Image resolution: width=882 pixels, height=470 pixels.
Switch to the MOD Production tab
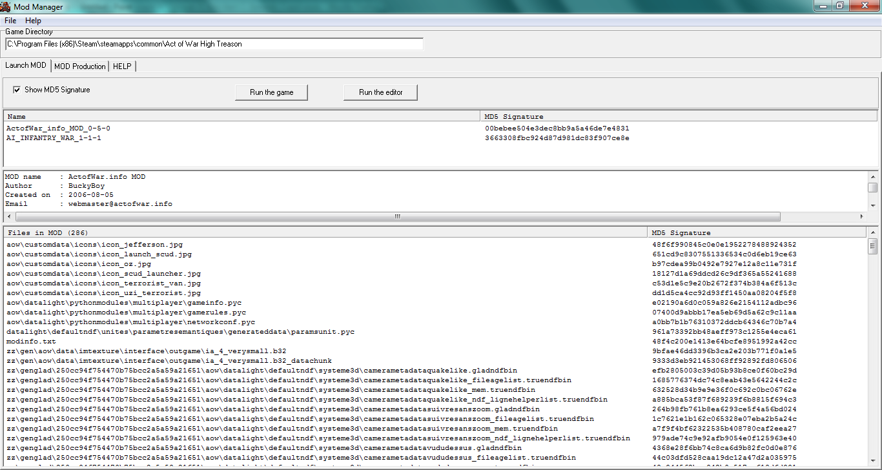point(80,66)
